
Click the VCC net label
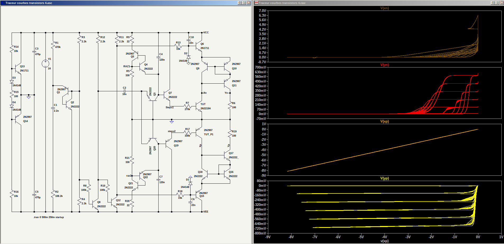point(206,33)
